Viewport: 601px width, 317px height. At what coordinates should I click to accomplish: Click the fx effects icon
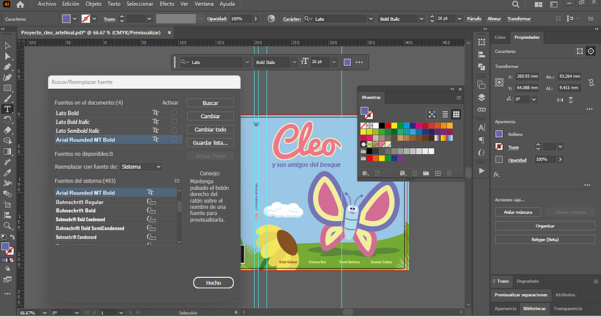497,175
